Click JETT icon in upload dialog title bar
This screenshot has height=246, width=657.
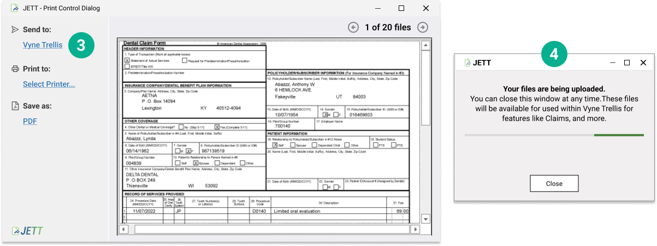pyautogui.click(x=467, y=63)
